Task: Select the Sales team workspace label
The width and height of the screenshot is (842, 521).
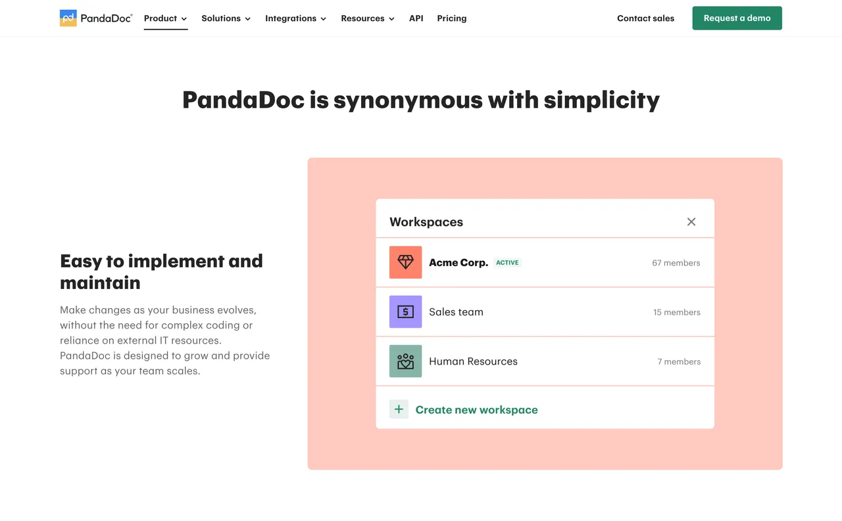Action: point(456,312)
